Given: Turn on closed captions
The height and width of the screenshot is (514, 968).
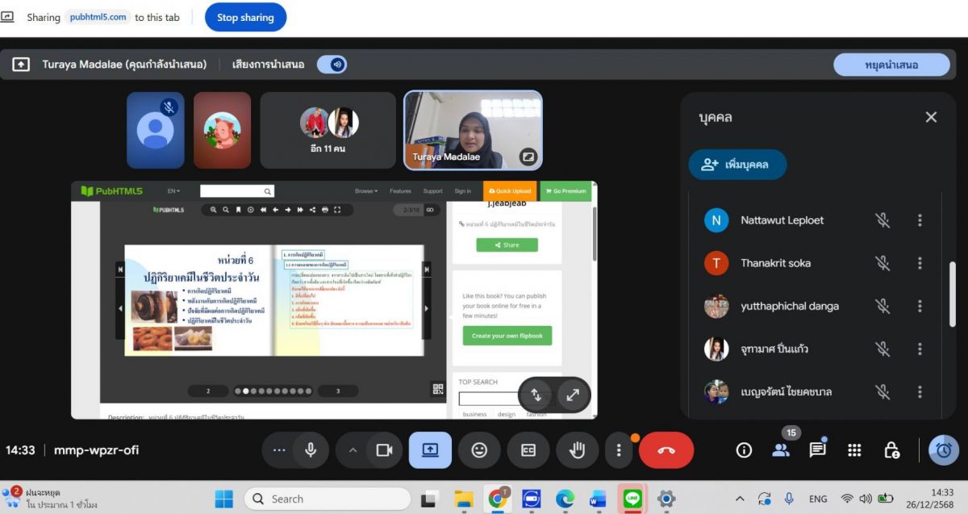Looking at the screenshot, I should click(x=528, y=450).
